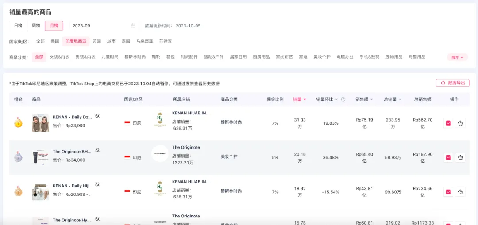Open the KENAN - Daily Dz product thumbnail
Image resolution: width=478 pixels, height=225 pixels.
[41, 123]
